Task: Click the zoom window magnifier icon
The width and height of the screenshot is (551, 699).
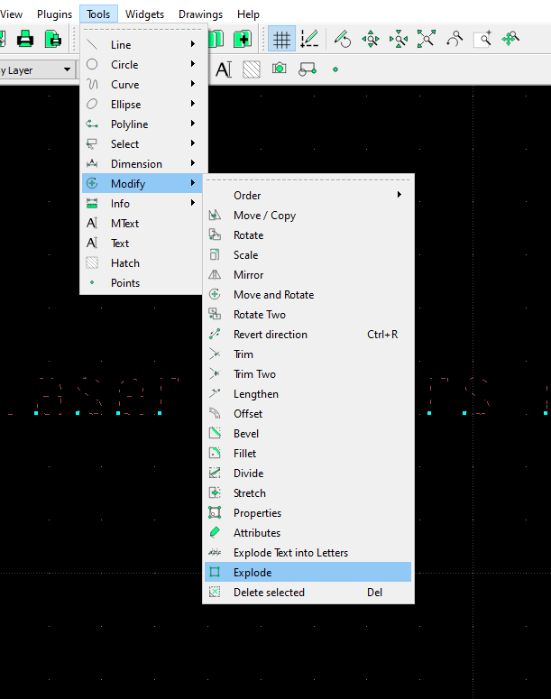Action: point(482,39)
